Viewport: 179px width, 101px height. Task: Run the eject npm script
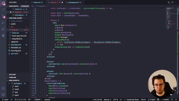17,95
